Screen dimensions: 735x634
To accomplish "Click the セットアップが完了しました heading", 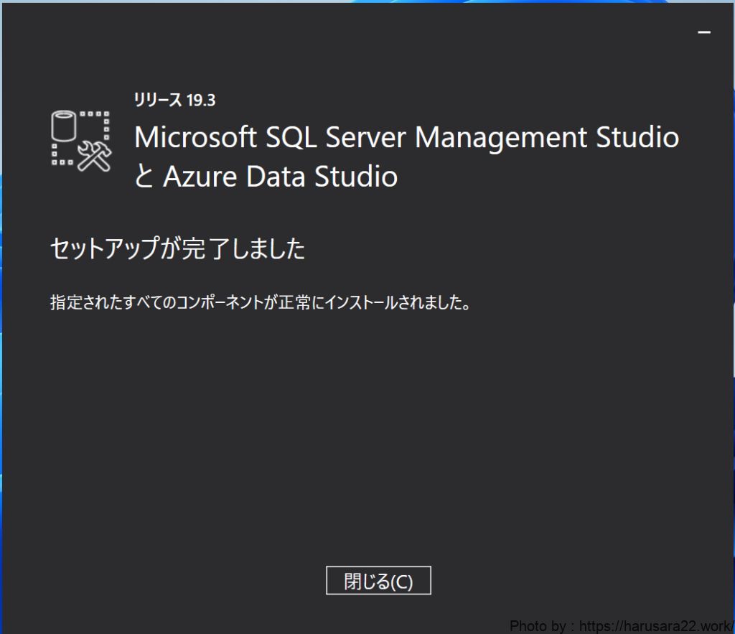I will pos(177,249).
